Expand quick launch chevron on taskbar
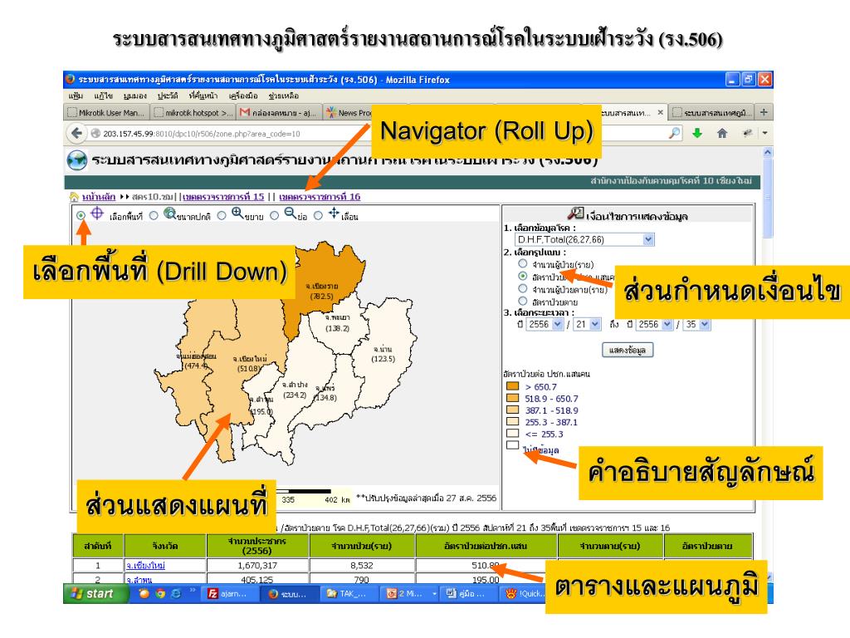The height and width of the screenshot is (638, 850). tap(192, 591)
